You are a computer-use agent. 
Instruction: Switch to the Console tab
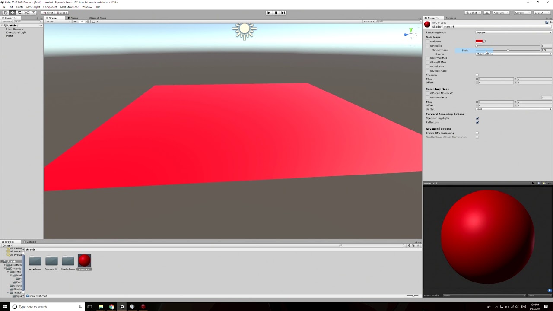coord(30,241)
